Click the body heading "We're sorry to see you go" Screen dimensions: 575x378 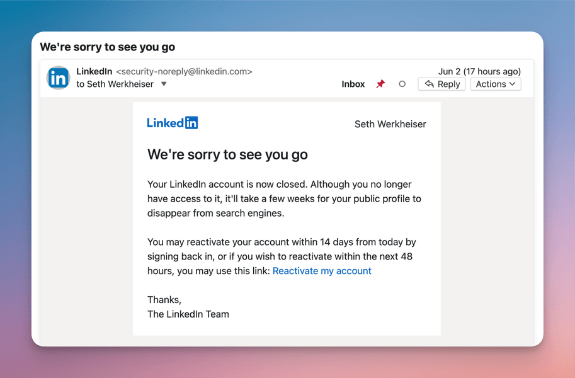tap(227, 154)
